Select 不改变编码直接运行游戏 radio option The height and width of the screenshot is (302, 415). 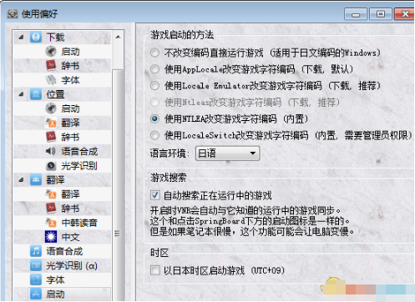[x=154, y=53]
